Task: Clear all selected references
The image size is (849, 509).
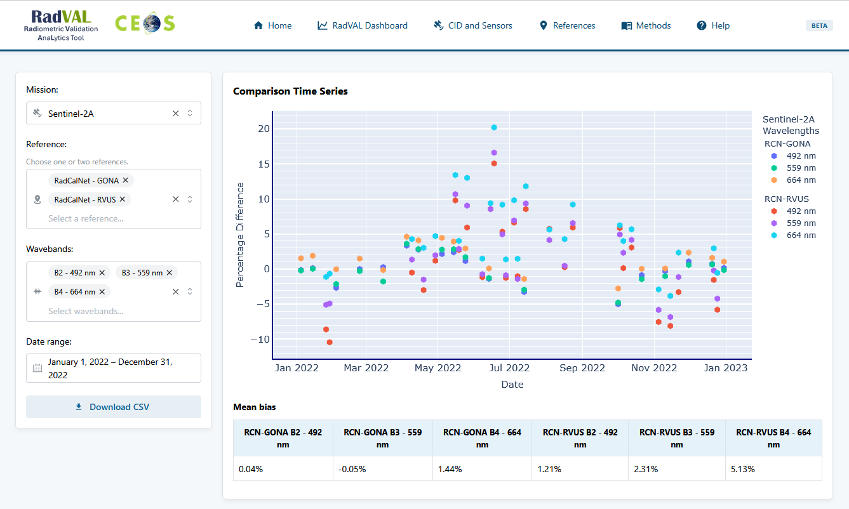Action: coord(176,199)
